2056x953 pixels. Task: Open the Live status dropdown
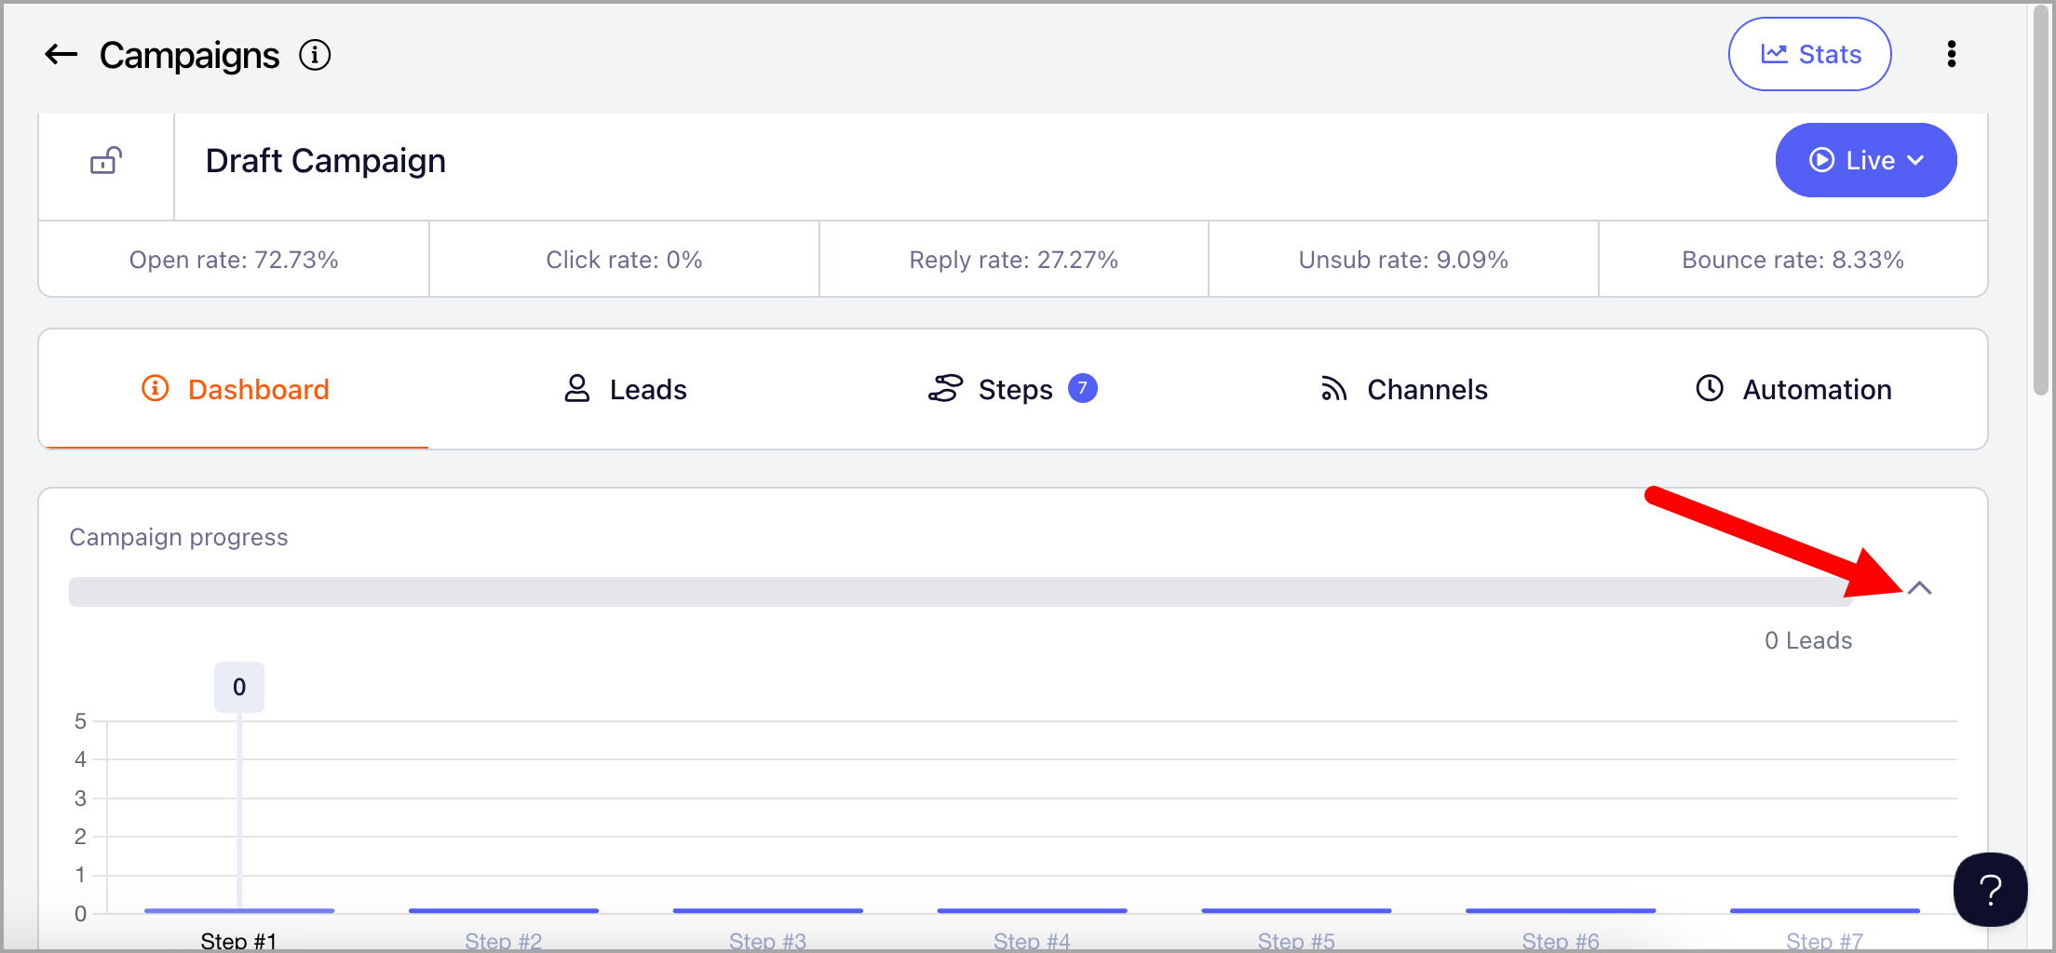click(1865, 160)
